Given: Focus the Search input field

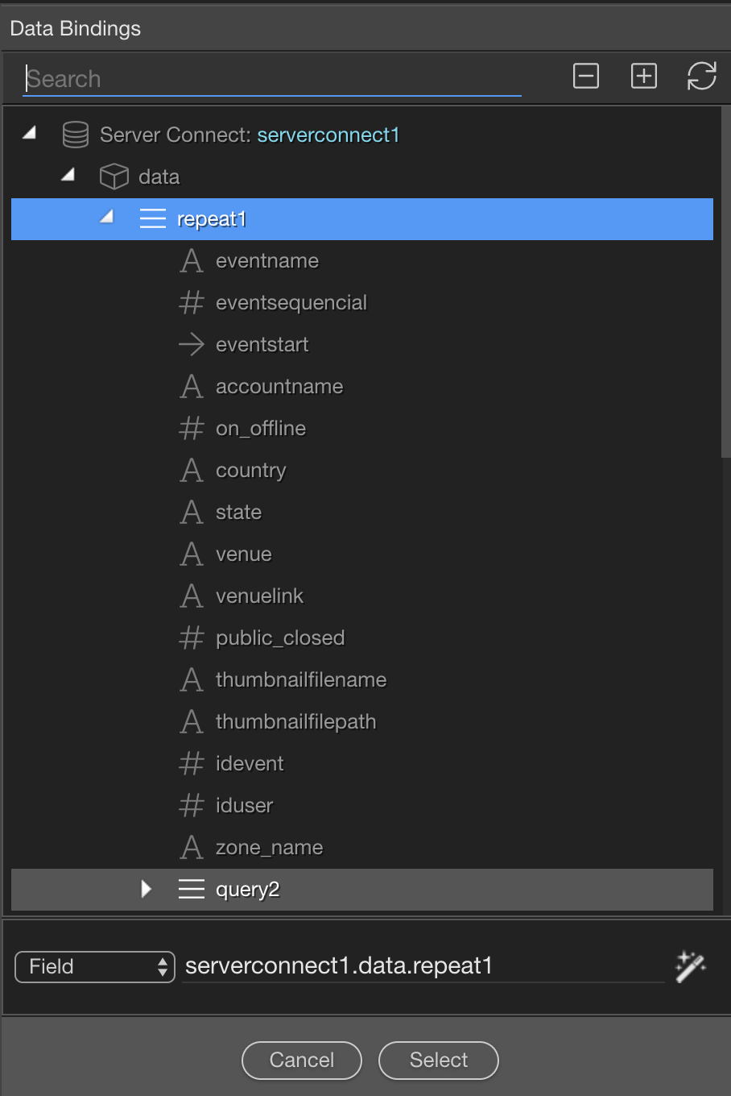Looking at the screenshot, I should [272, 79].
